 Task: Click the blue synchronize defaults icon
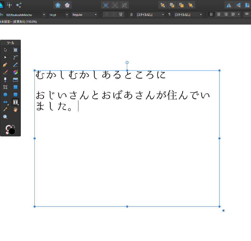pyautogui.click(x=58, y=5)
